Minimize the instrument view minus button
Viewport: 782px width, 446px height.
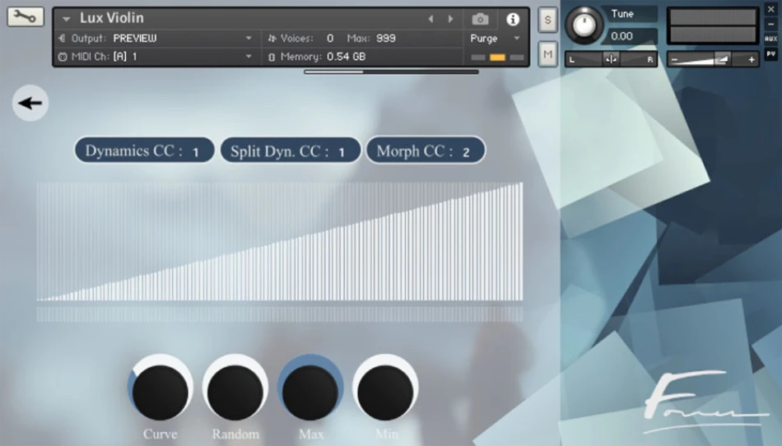(770, 24)
